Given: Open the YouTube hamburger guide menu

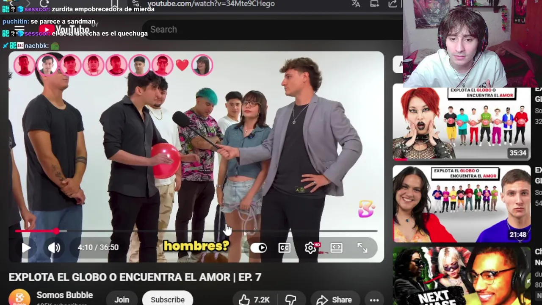Looking at the screenshot, I should (19, 30).
